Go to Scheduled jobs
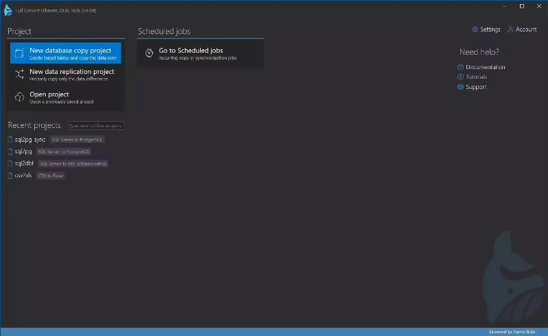This screenshot has height=336, width=548. click(x=190, y=51)
